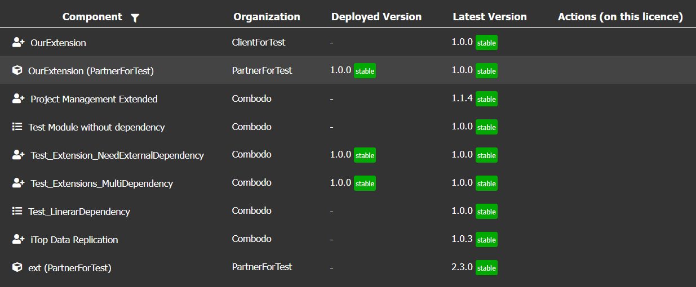Click the Deployed Version column header
Screen dimensions: 696x287
click(376, 17)
